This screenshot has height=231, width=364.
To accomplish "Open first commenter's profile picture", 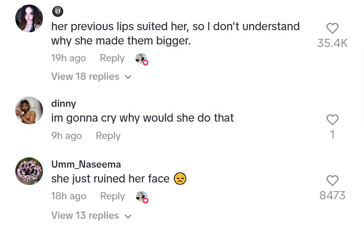I will pos(29,18).
